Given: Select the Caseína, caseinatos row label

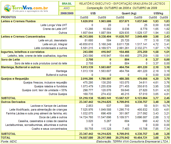Looking at the screenshot, I should [x=43, y=121].
